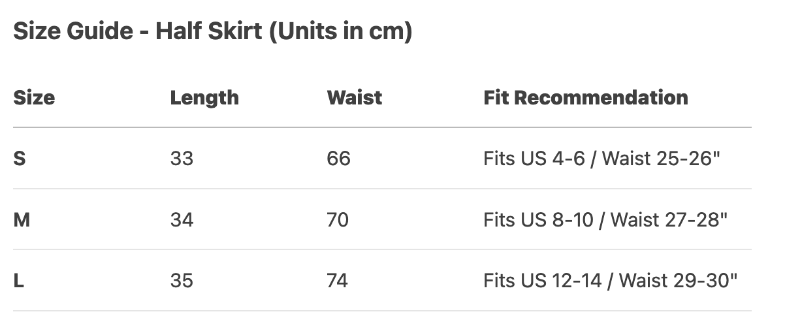This screenshot has height=316, width=785.
Task: Click waist value 74 for size L
Action: [x=338, y=281]
